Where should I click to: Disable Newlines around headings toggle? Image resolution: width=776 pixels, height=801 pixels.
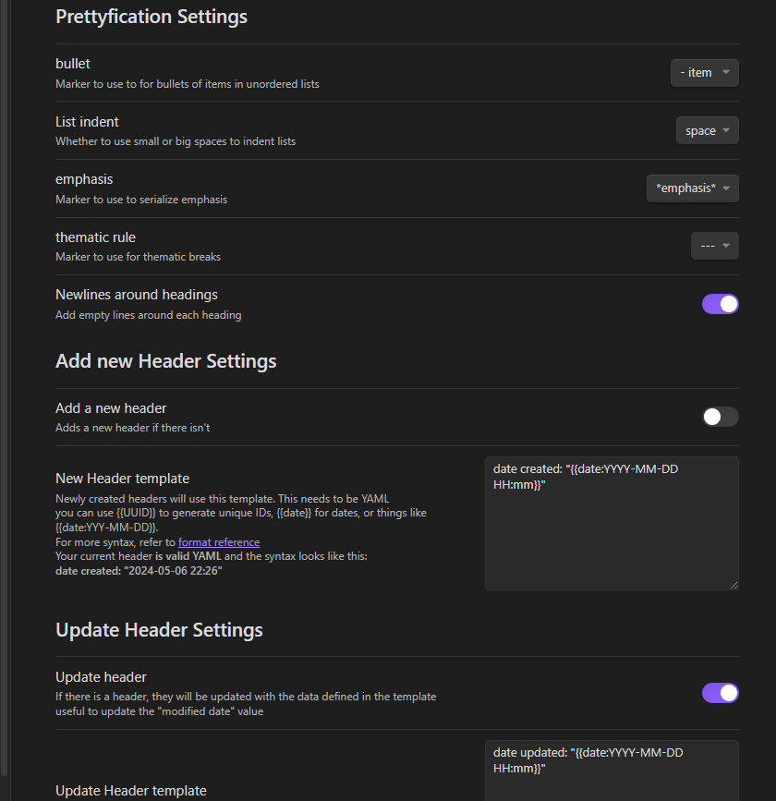pos(720,304)
